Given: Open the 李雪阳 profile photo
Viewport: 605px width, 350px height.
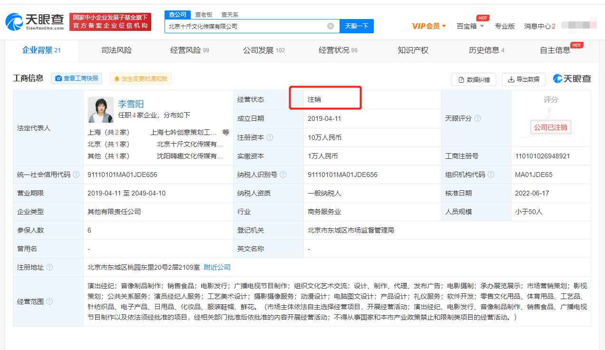Looking at the screenshot, I should [101, 110].
